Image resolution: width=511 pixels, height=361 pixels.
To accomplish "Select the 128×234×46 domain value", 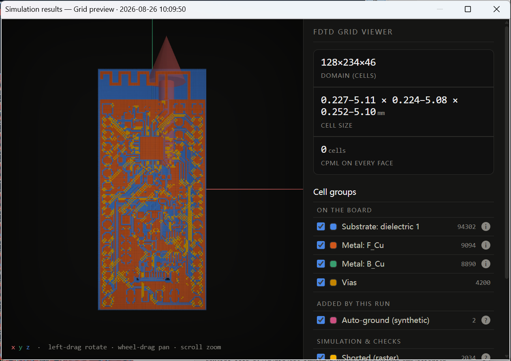I will coord(348,62).
